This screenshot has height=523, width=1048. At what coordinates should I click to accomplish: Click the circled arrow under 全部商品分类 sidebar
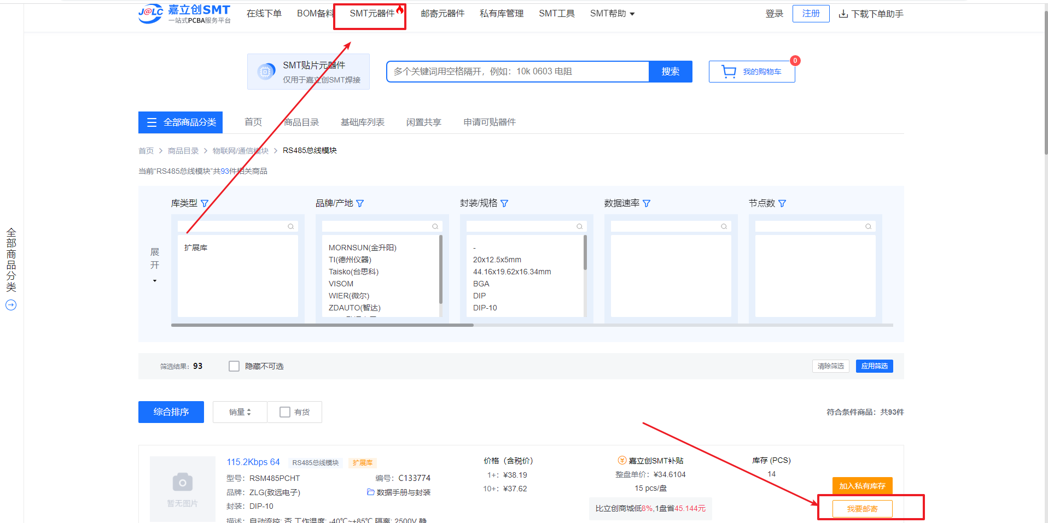11,305
